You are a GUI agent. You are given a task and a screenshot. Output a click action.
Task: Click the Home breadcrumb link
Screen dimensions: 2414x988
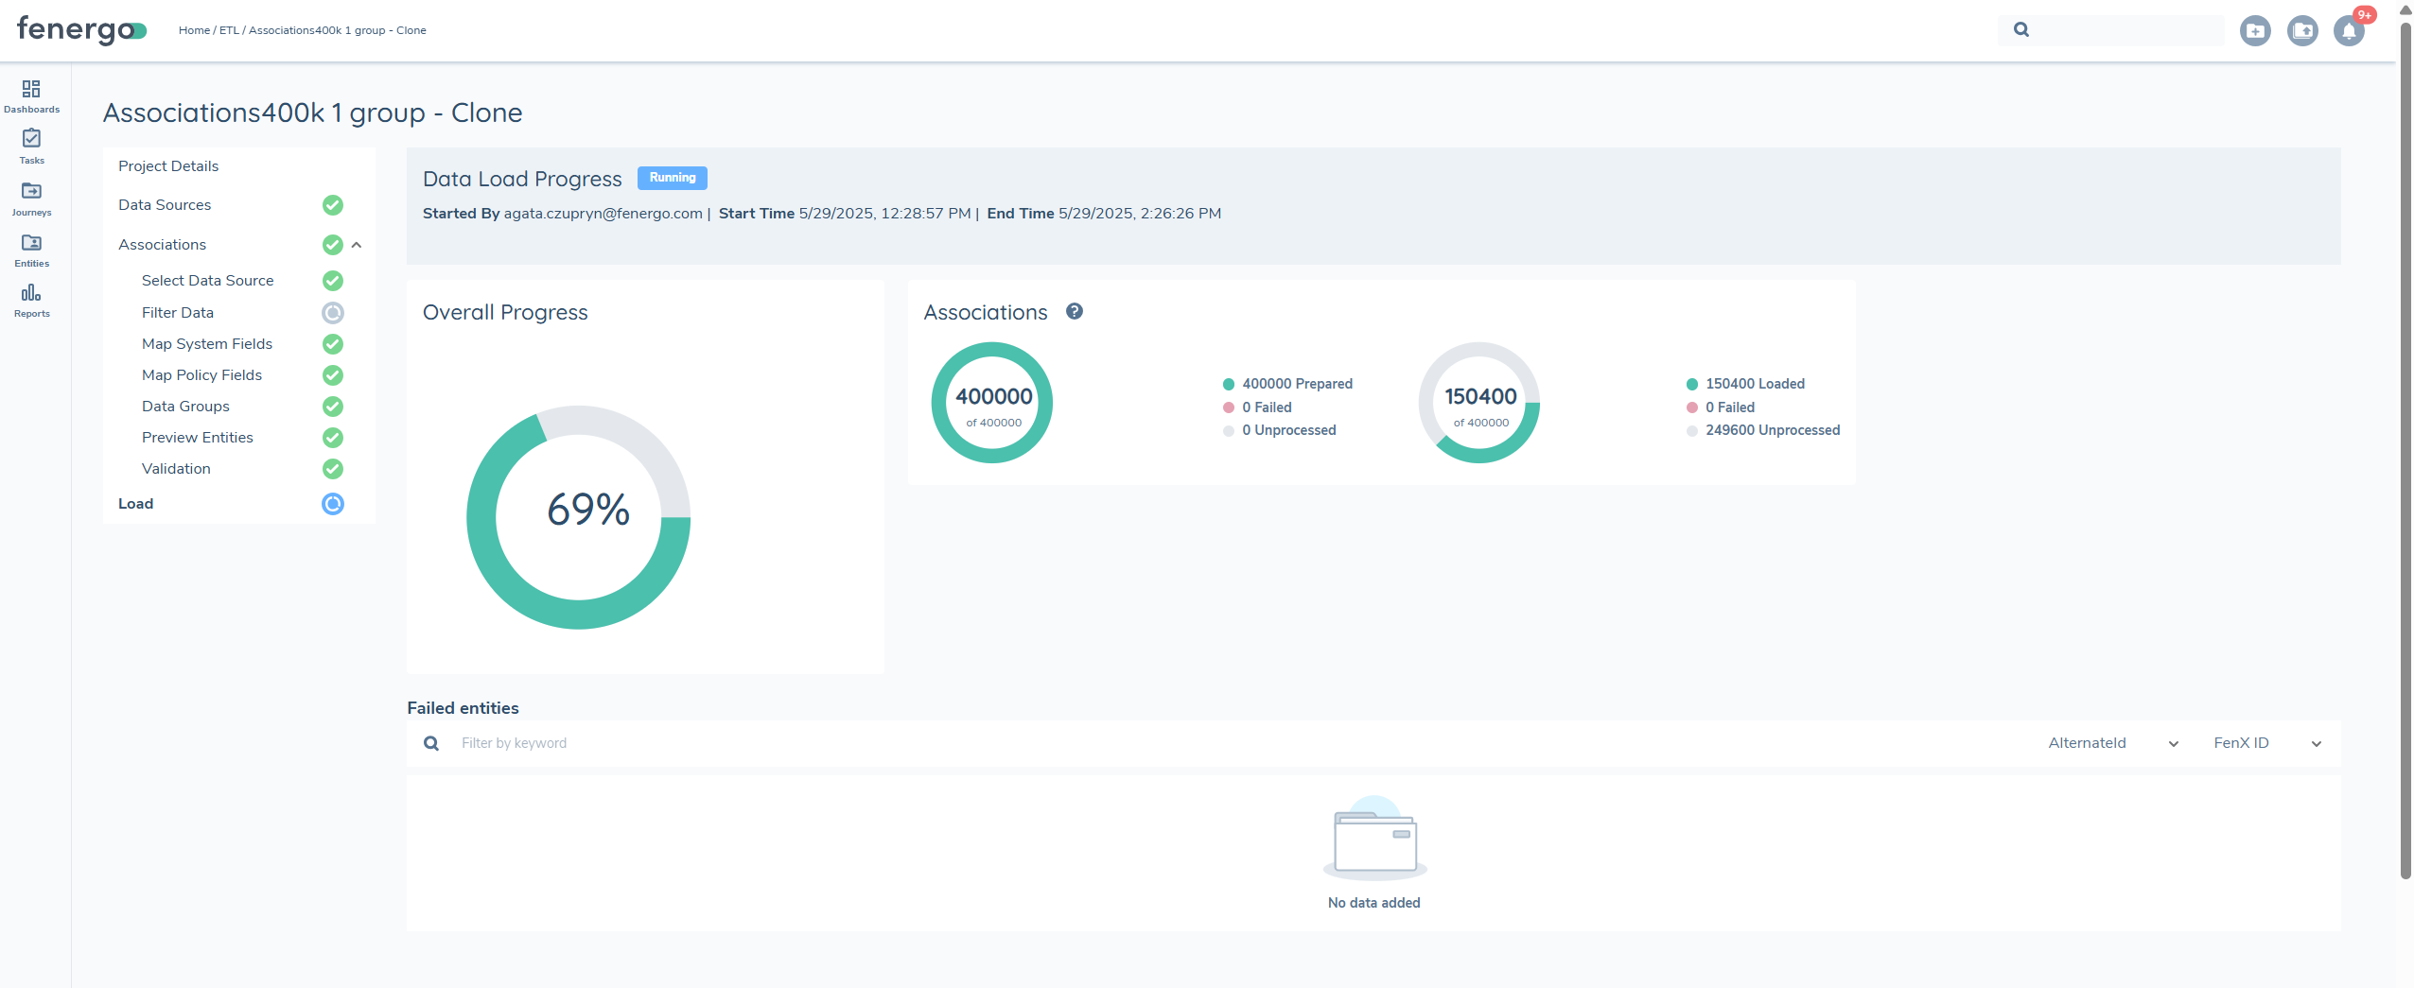[x=194, y=30]
